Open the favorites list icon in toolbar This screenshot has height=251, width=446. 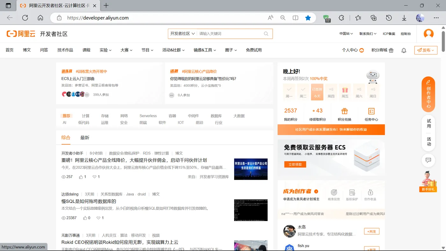pos(358,18)
